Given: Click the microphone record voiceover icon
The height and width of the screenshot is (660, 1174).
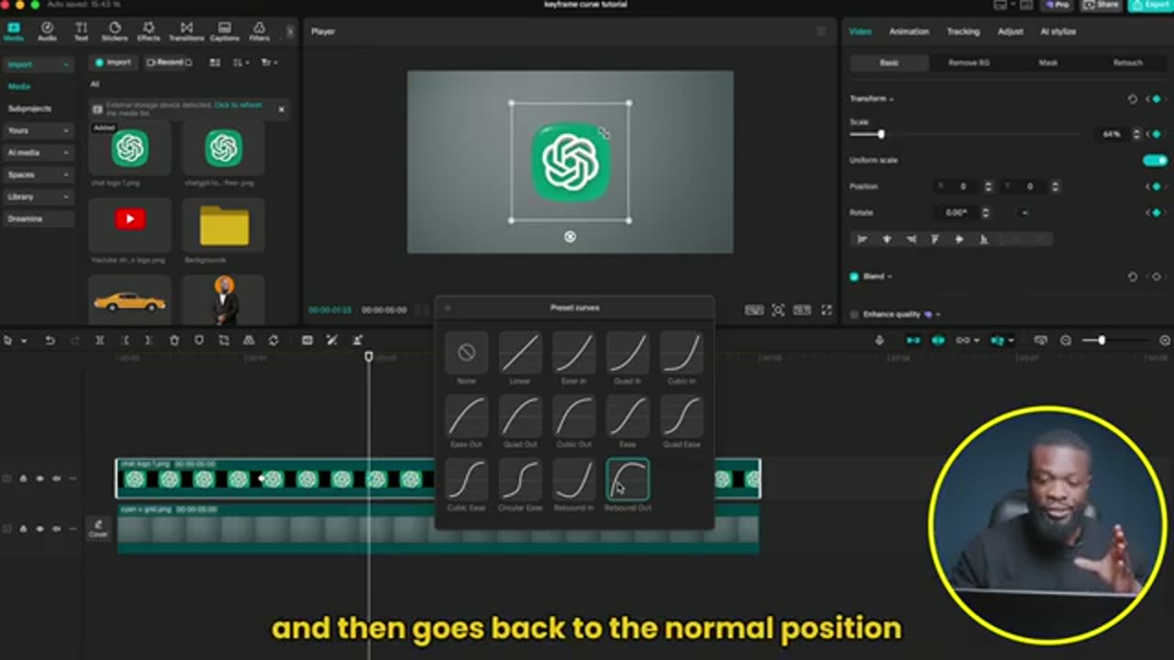Looking at the screenshot, I should tap(880, 340).
